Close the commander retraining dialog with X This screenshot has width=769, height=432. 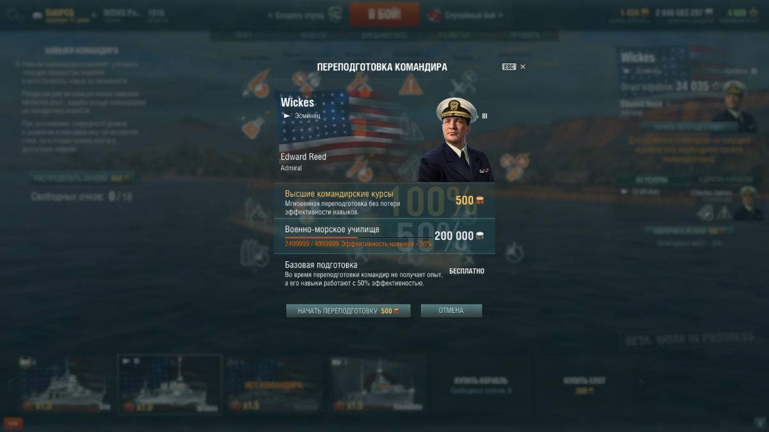[x=523, y=67]
